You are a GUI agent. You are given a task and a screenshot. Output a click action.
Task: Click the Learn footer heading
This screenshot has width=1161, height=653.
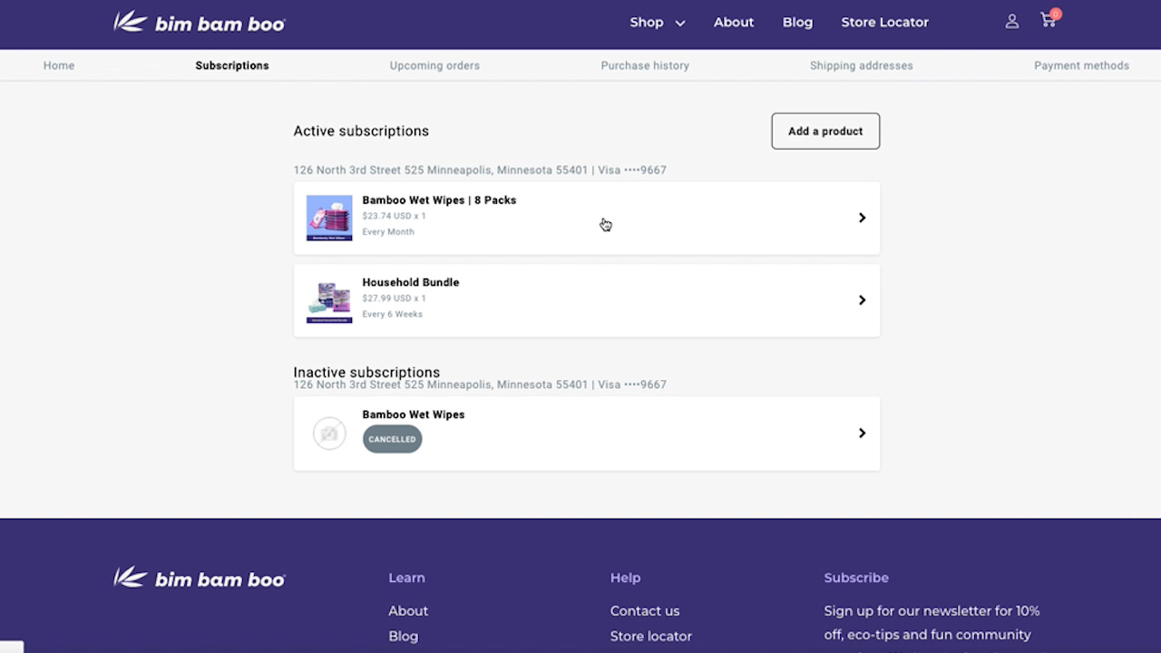click(406, 578)
